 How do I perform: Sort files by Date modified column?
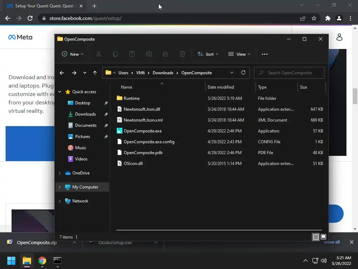pyautogui.click(x=221, y=87)
